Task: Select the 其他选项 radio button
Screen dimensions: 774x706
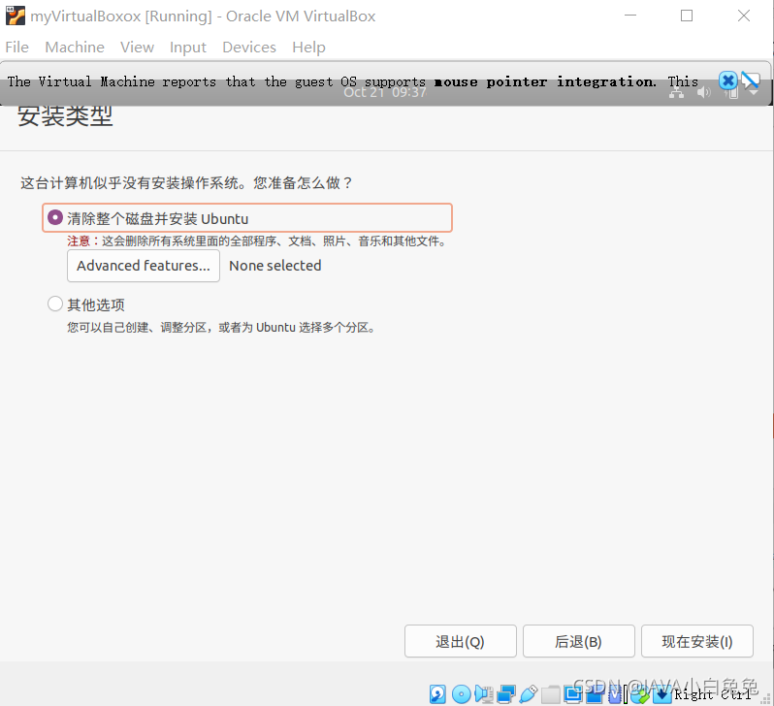Action: coord(54,304)
